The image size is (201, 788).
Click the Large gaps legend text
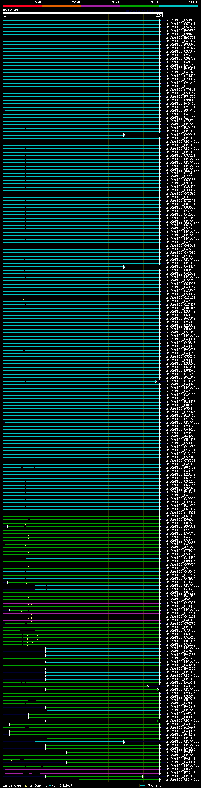(x=39, y=785)
